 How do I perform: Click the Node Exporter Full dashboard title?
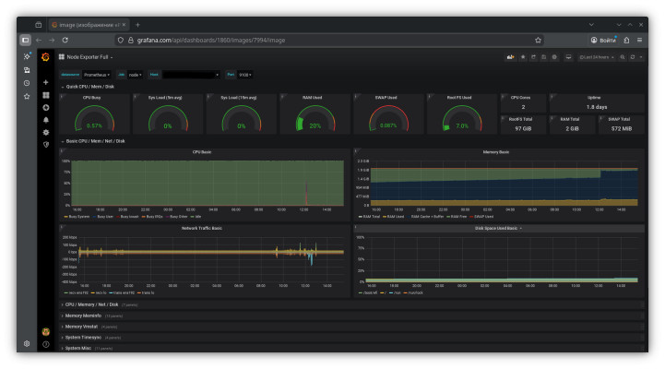[x=88, y=57]
